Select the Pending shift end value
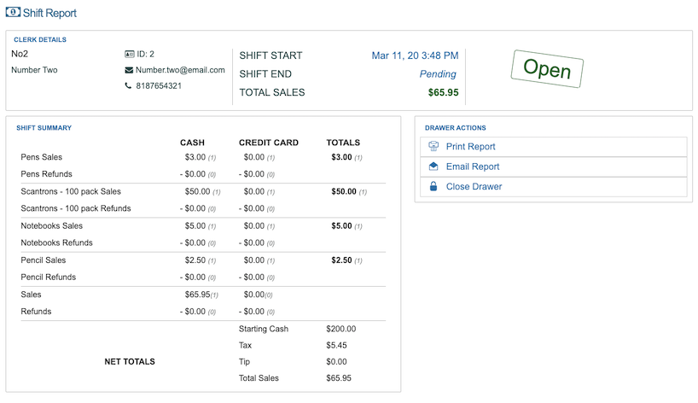Image resolution: width=698 pixels, height=403 pixels. pyautogui.click(x=437, y=74)
